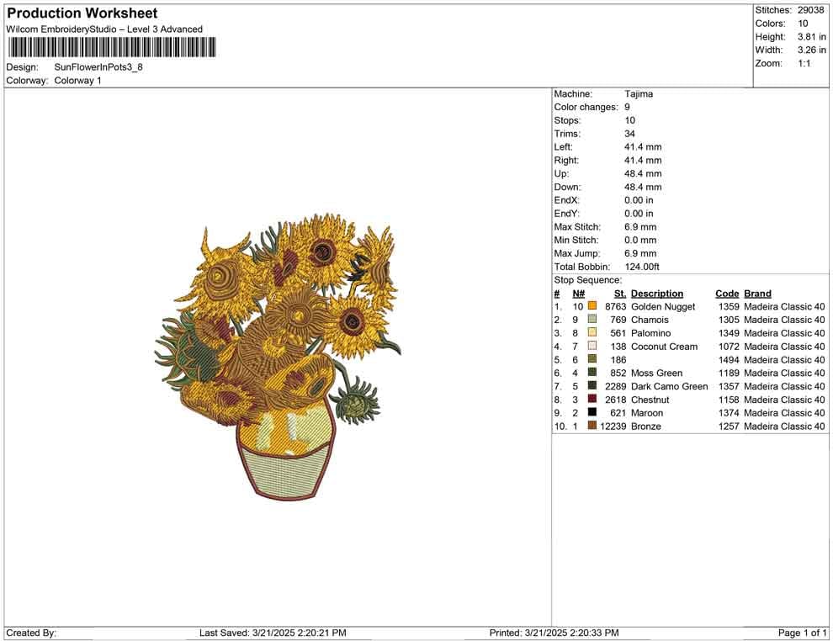The image size is (833, 641).
Task: Click the 'Code' column header
Action: coord(727,294)
